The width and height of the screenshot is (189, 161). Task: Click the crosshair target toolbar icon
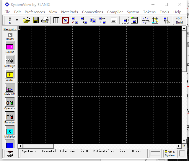146,20
